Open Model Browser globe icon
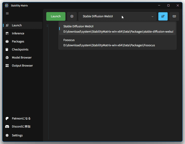The height and width of the screenshot is (144, 185). point(7,57)
